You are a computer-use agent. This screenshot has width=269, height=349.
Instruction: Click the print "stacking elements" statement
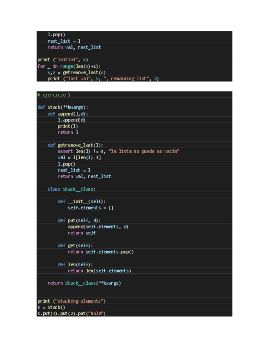(x=71, y=301)
